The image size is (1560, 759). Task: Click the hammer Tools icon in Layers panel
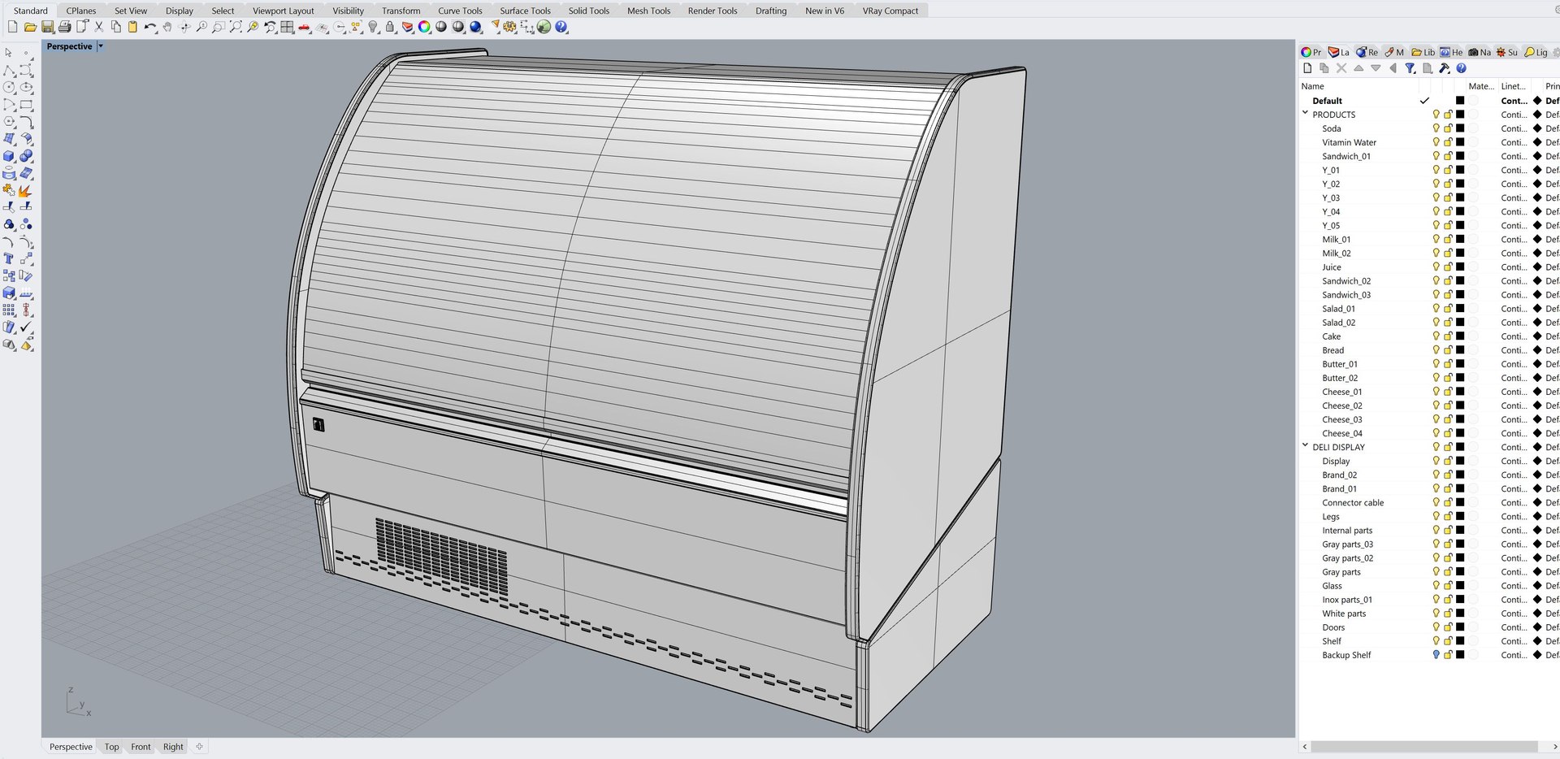click(1445, 68)
